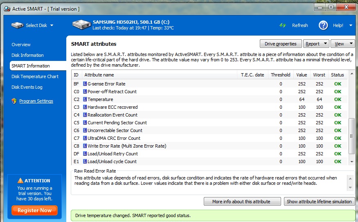The image size is (358, 222).
Task: Select the SMART Information section
Action: pos(31,66)
